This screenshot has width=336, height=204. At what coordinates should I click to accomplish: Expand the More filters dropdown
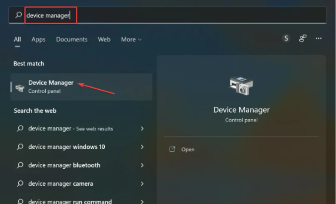(x=131, y=39)
